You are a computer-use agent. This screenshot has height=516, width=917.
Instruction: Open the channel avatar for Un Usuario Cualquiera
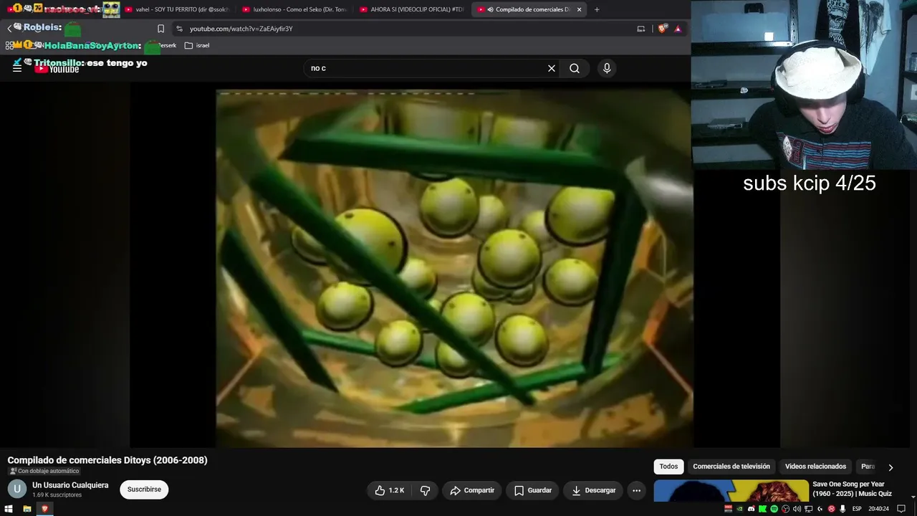point(17,489)
